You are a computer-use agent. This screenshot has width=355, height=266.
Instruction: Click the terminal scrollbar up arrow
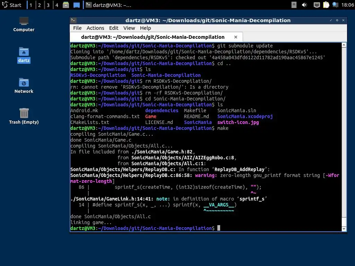344,45
